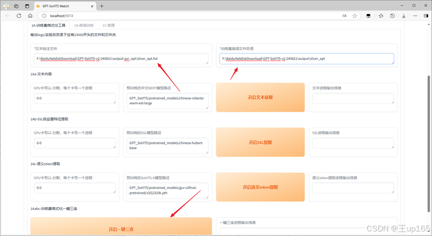
Task: Start text extraction with 开启文本获取
Action: (260, 97)
